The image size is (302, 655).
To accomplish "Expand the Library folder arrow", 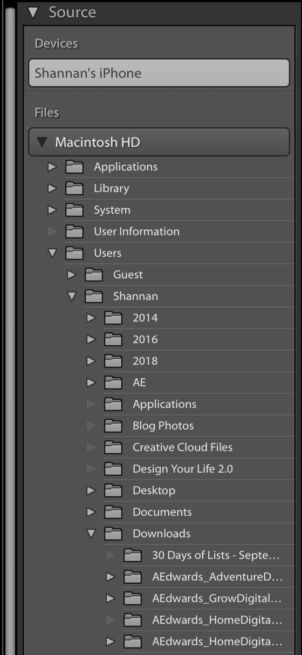I will (52, 188).
